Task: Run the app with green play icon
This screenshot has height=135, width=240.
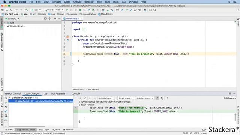Action: [x=67, y=10]
